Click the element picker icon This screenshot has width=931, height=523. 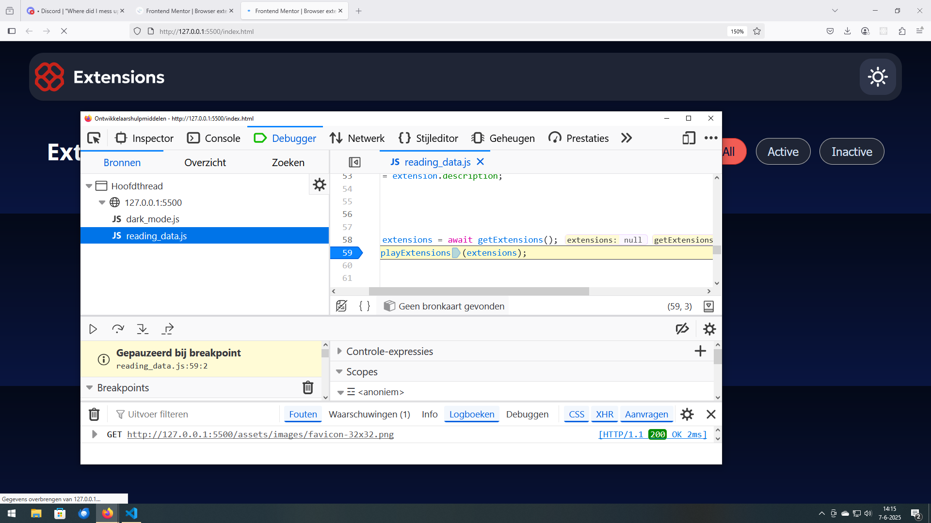click(94, 138)
